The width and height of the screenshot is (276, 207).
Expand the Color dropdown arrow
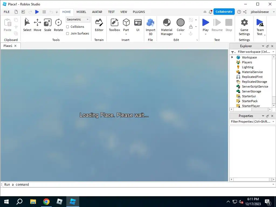tap(180, 34)
